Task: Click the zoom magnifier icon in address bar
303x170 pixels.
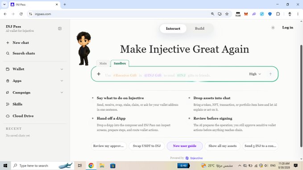Action: [x=212, y=14]
